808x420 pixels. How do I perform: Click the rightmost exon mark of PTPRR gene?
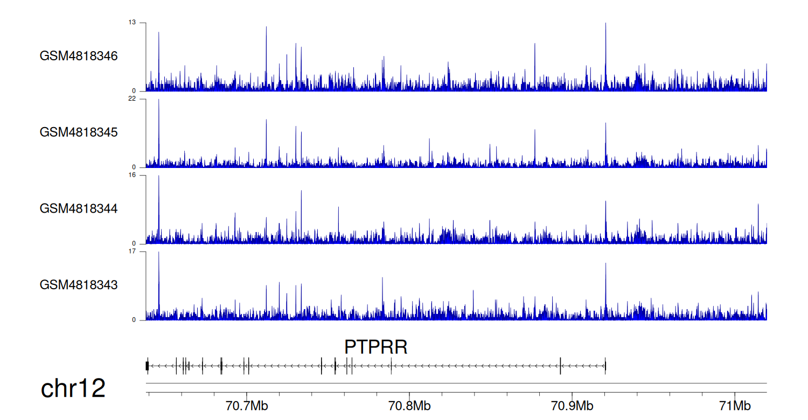[x=605, y=366]
